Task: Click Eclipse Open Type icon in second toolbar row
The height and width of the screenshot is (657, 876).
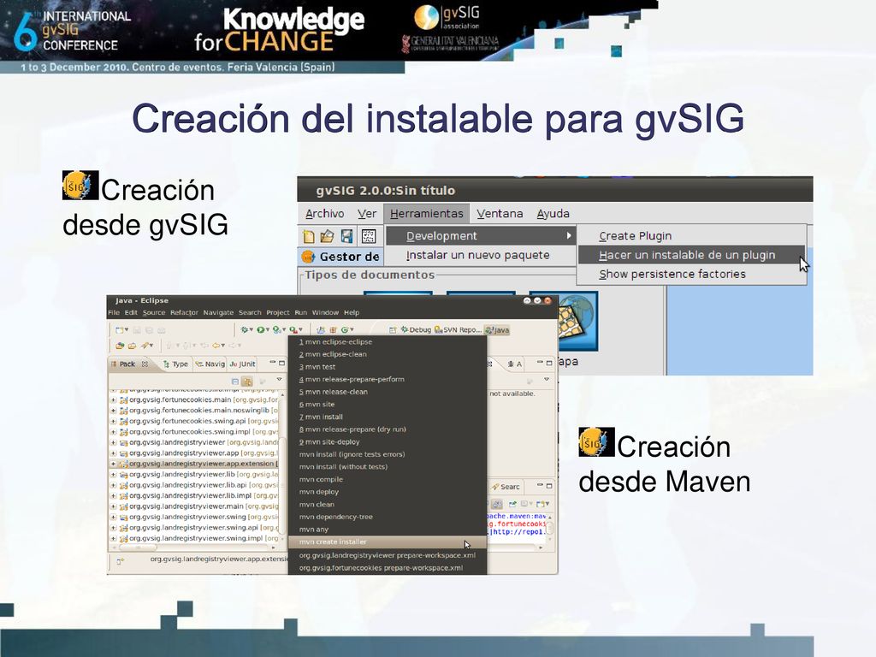Action: click(x=120, y=346)
